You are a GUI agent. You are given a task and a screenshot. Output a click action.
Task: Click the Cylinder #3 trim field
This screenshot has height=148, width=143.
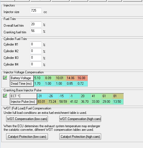36,57
